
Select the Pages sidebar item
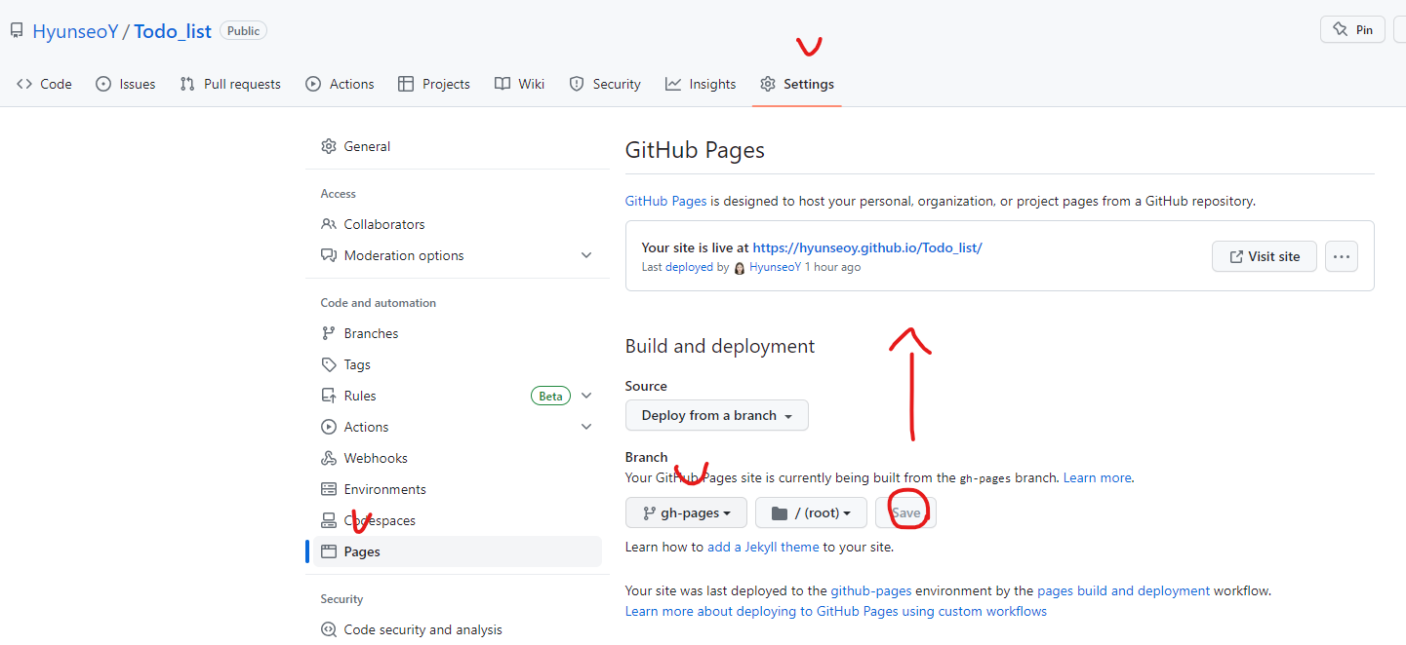click(457, 551)
